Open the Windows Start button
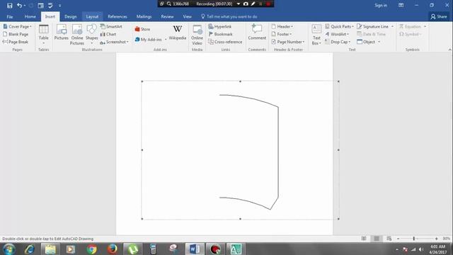The image size is (453, 255). tap(9, 249)
